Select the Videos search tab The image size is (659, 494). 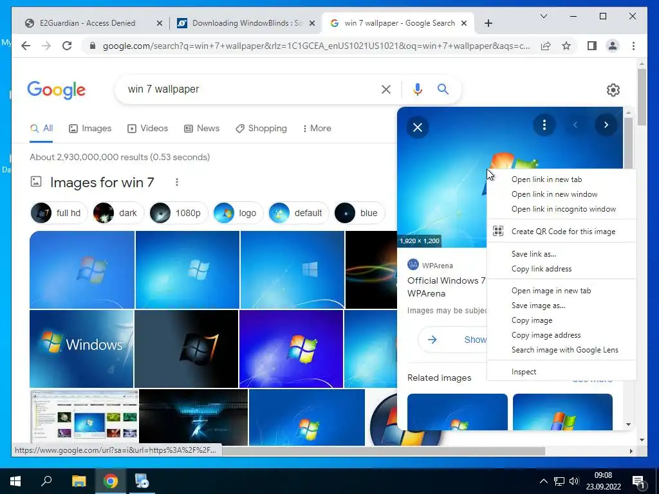pos(147,128)
